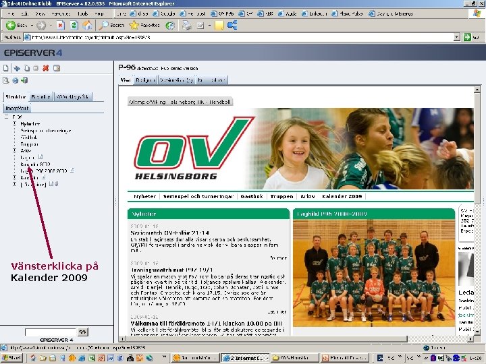This screenshot has width=486, height=364.
Task: Click IE Stop loading icon
Action: [61, 25]
